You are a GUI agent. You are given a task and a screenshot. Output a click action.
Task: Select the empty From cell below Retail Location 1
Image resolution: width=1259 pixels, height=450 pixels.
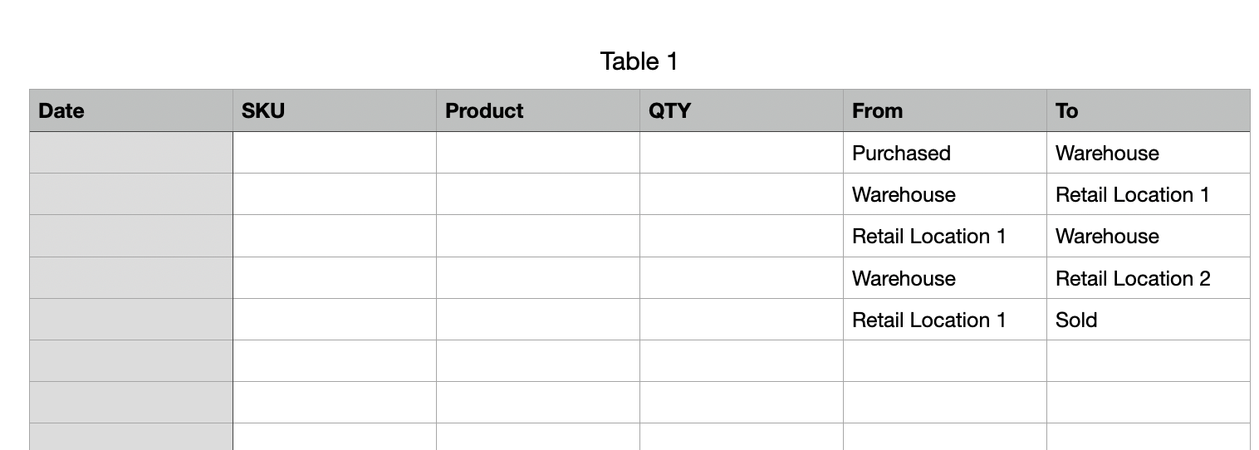click(945, 361)
